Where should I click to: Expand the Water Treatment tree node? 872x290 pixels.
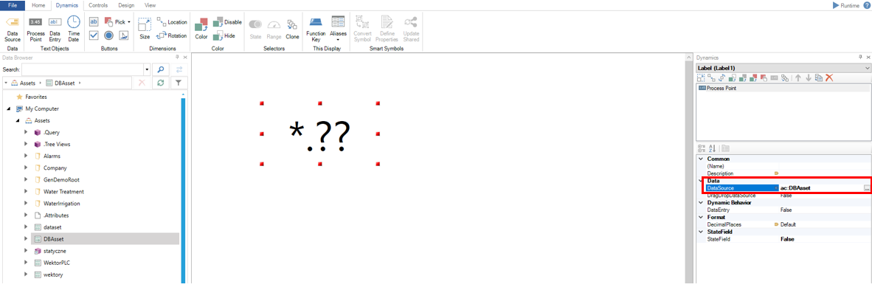(x=26, y=191)
